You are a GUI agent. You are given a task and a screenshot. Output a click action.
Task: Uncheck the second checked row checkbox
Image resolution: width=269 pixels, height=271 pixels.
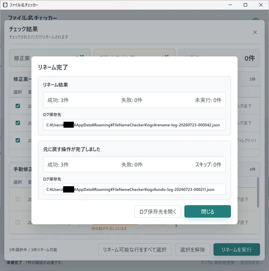point(18,123)
